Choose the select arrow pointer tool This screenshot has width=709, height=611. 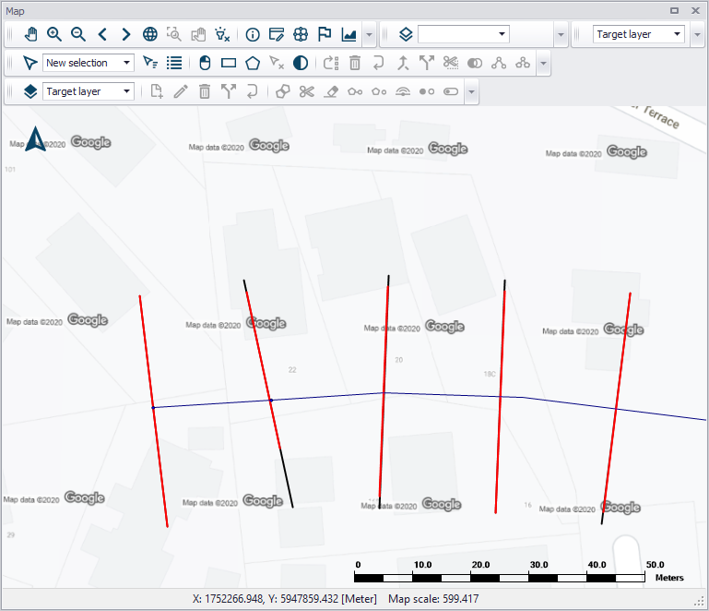(x=30, y=63)
